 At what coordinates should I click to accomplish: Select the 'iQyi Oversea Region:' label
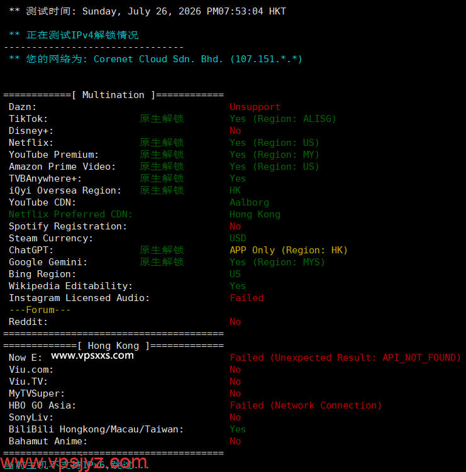click(65, 190)
